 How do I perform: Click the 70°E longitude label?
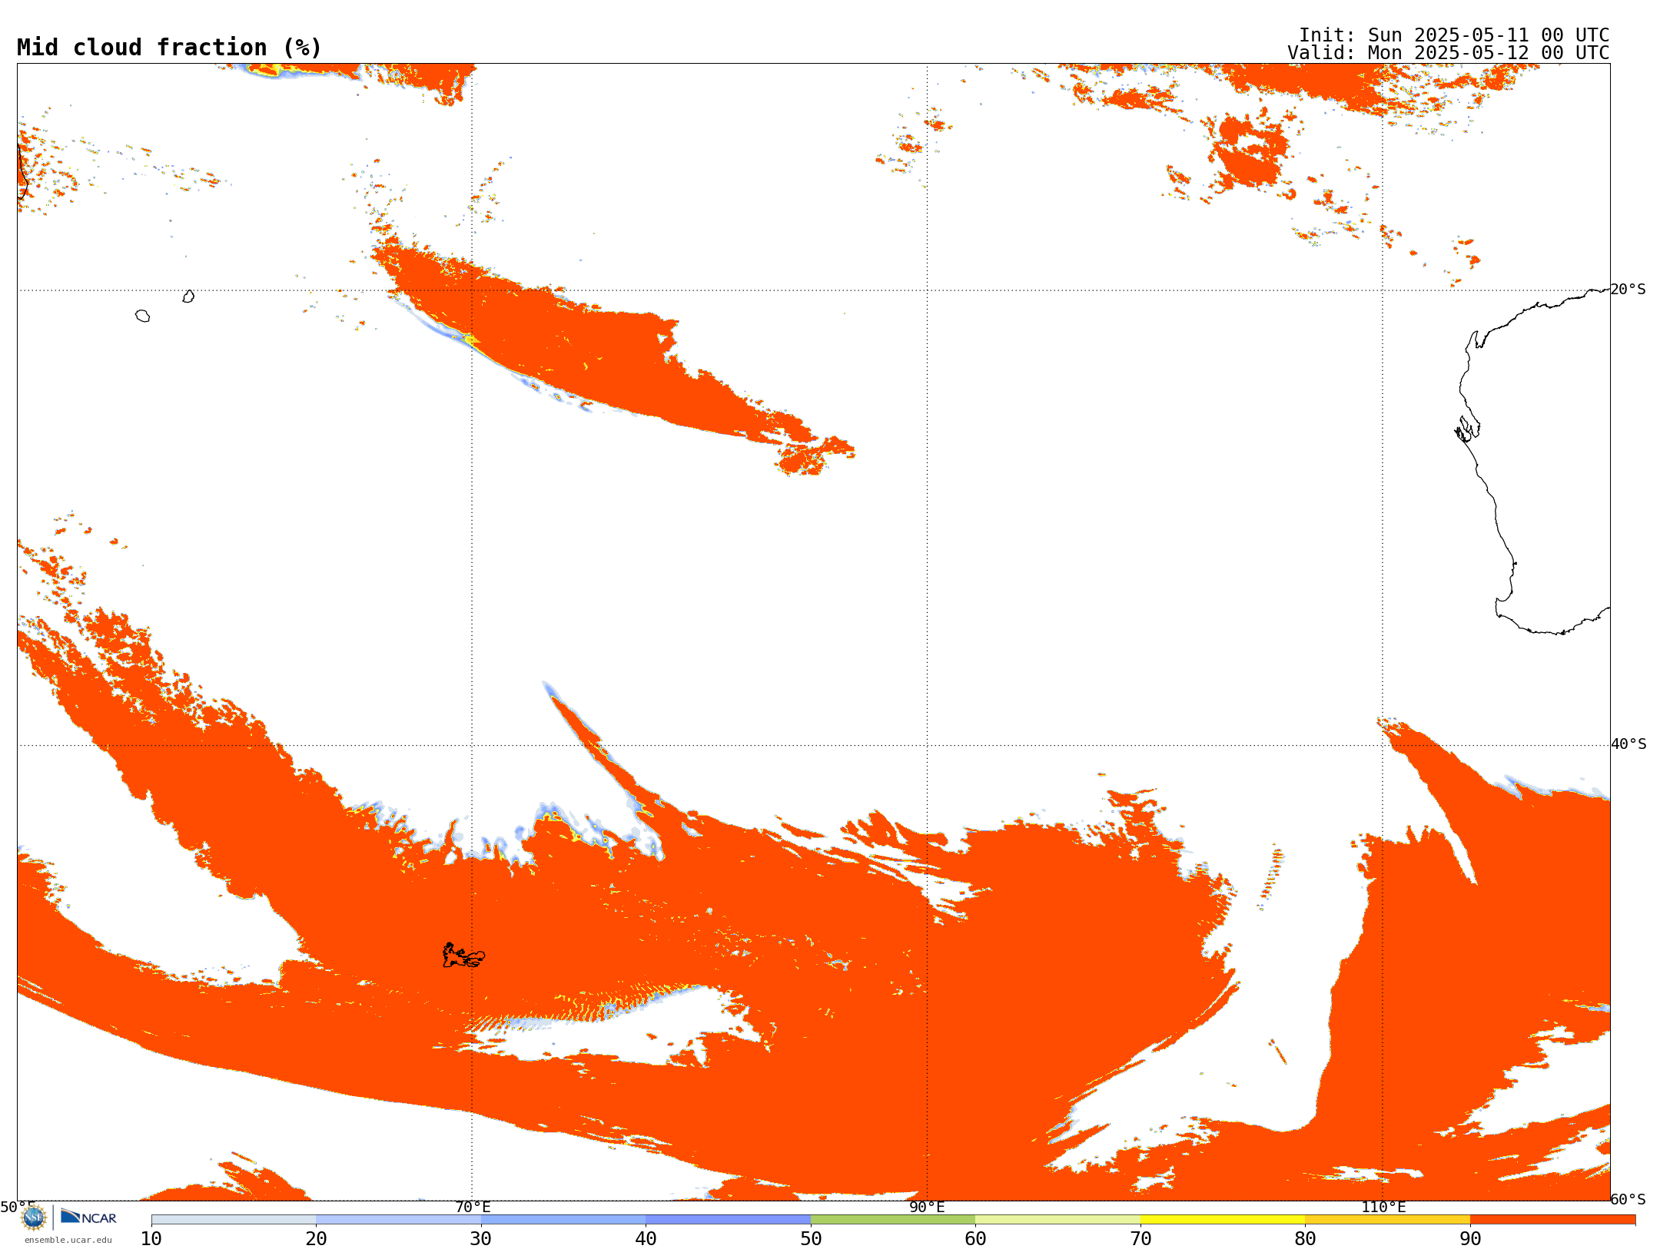pos(473,1207)
